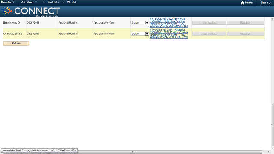This screenshot has width=274, height=154.
Task: Open the Favorites dropdown menu
Action: pyautogui.click(x=8, y=2)
